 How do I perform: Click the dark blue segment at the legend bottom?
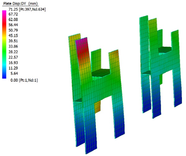point(4,75)
